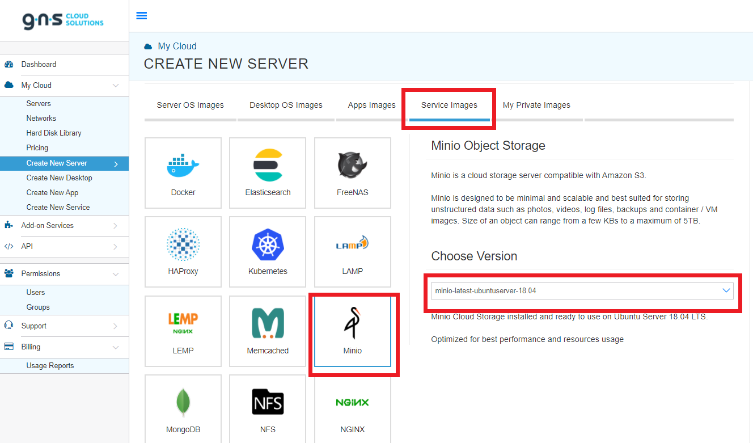Open Create New App link
Image resolution: width=753 pixels, height=443 pixels.
click(x=52, y=193)
